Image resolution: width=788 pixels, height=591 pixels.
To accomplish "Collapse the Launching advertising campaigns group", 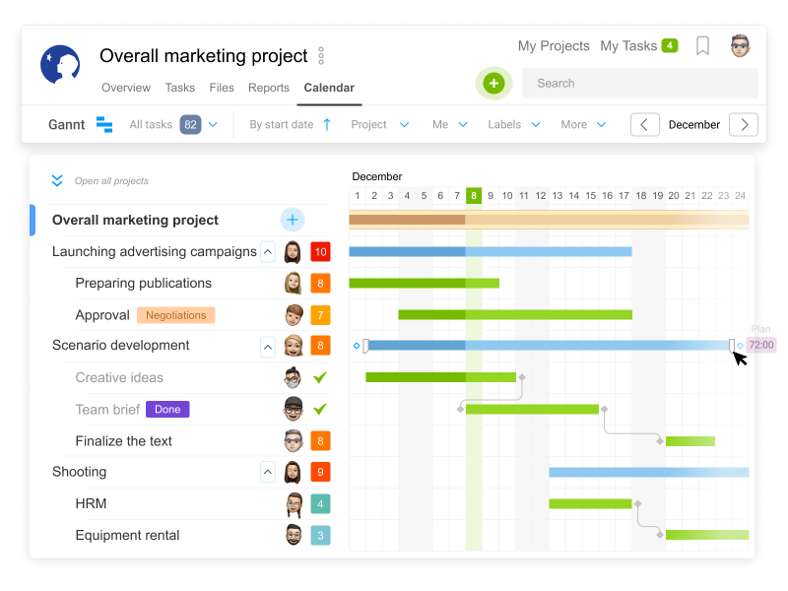I will tap(268, 251).
